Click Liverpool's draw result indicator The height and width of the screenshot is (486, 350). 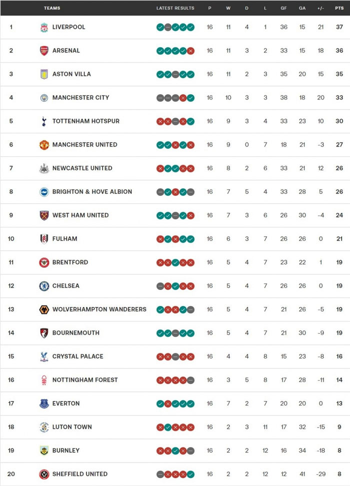tap(168, 27)
